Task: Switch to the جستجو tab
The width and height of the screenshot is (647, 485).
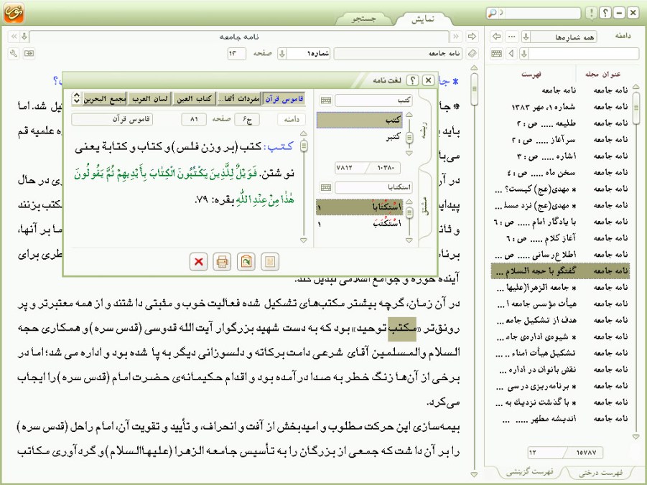Action: click(x=364, y=19)
